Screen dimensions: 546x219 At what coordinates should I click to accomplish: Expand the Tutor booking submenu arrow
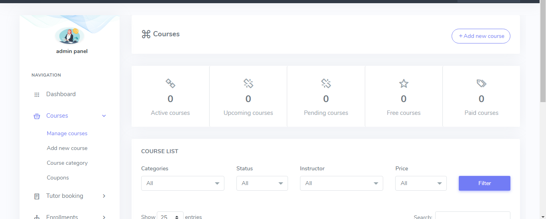click(104, 196)
